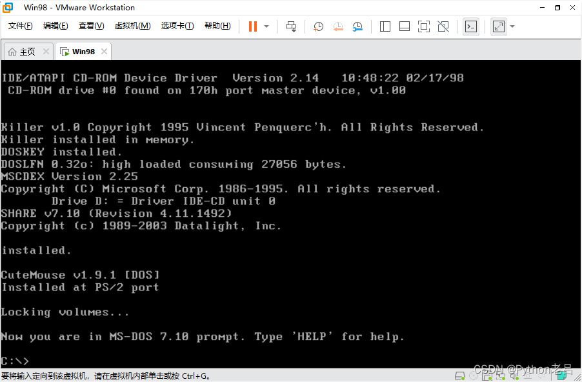Image resolution: width=582 pixels, height=382 pixels.
Task: Open the power options dropdown arrow
Action: 266,26
